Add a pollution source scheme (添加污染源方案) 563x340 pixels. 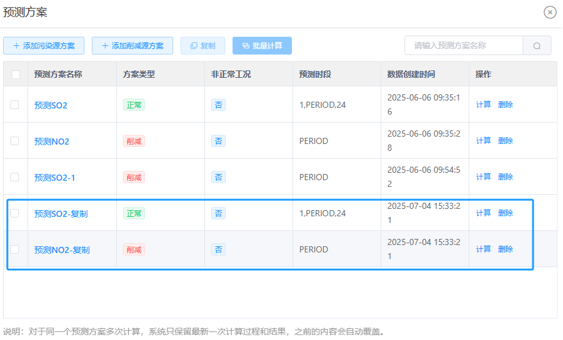pyautogui.click(x=44, y=46)
